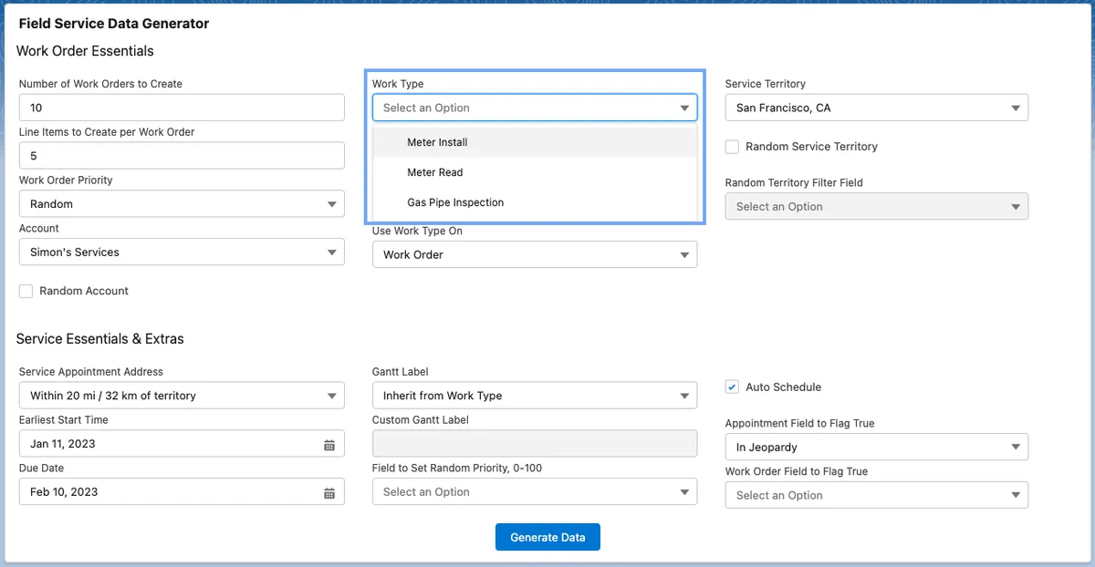Image resolution: width=1095 pixels, height=567 pixels.
Task: Click the Due Date field showing Feb 10, 2023
Action: pyautogui.click(x=182, y=492)
